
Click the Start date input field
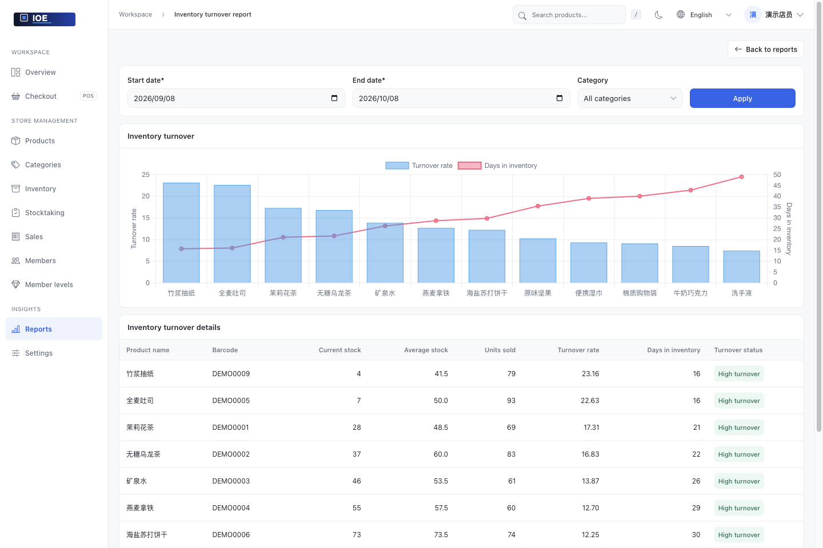[x=236, y=98]
